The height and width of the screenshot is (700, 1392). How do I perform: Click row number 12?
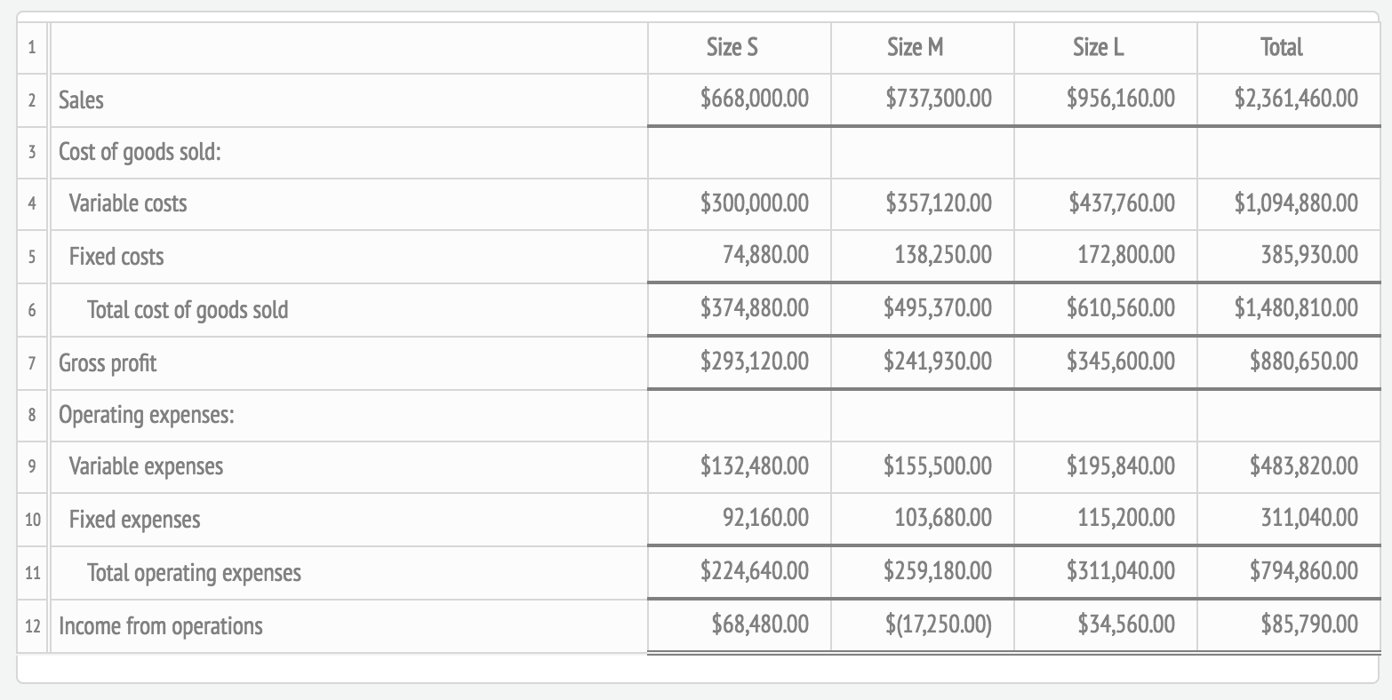click(32, 625)
